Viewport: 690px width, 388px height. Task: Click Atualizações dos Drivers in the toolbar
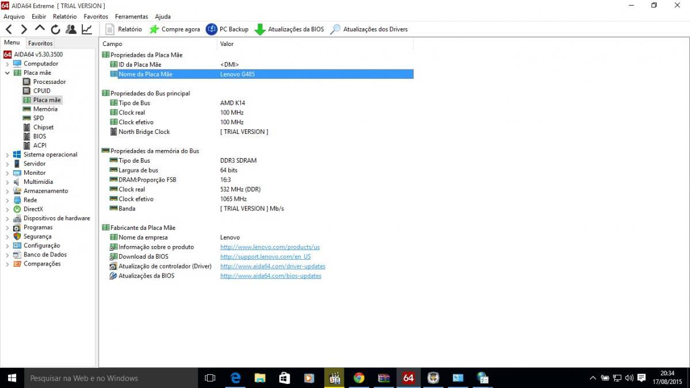(369, 29)
